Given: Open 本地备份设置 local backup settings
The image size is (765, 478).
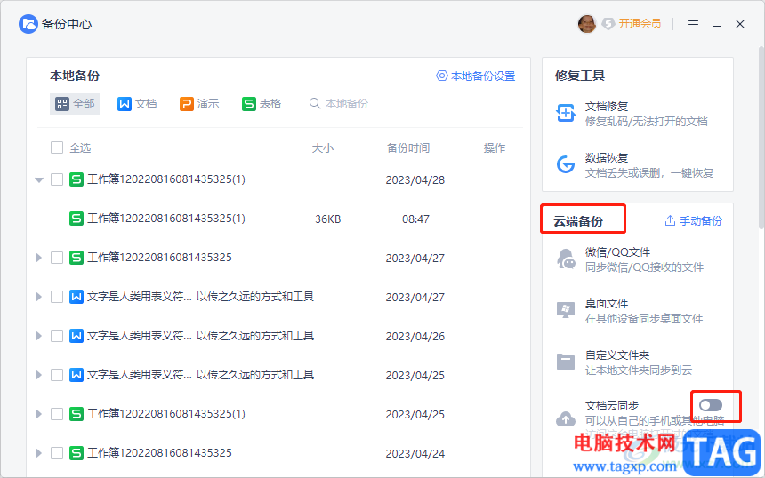Looking at the screenshot, I should coord(476,76).
